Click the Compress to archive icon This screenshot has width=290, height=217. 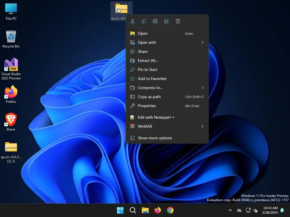pos(133,88)
